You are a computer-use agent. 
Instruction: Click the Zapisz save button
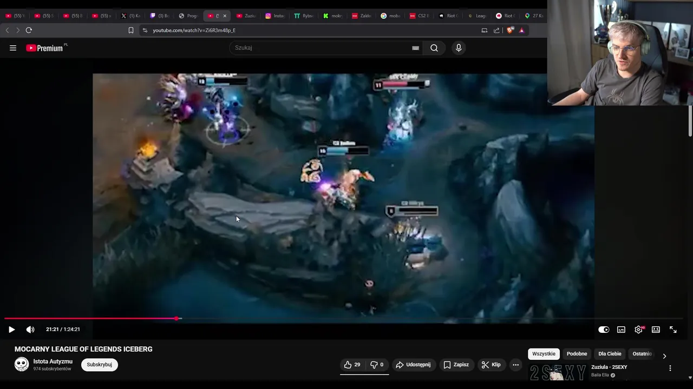[456, 365]
